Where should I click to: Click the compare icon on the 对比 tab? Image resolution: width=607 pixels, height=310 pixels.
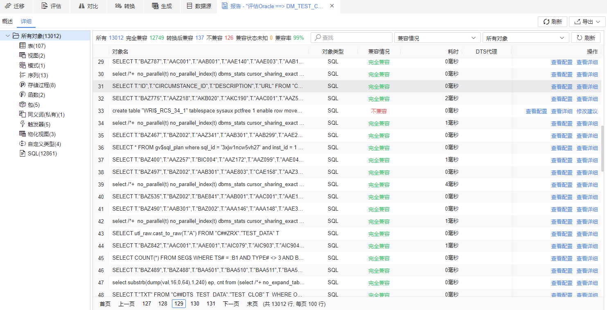[81, 6]
